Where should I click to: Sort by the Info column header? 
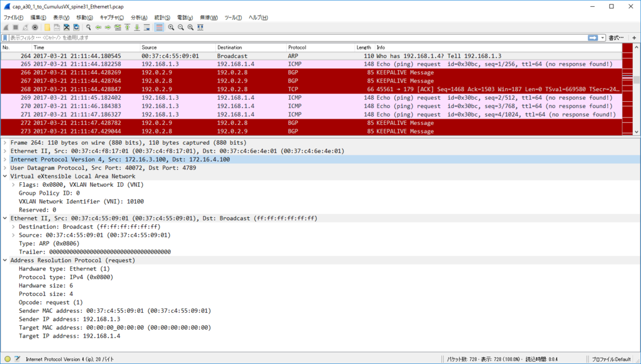[498, 47]
